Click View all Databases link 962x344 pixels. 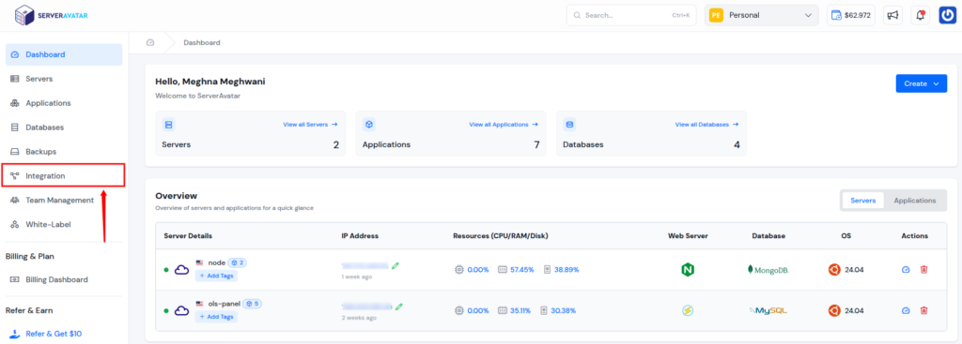coord(706,125)
